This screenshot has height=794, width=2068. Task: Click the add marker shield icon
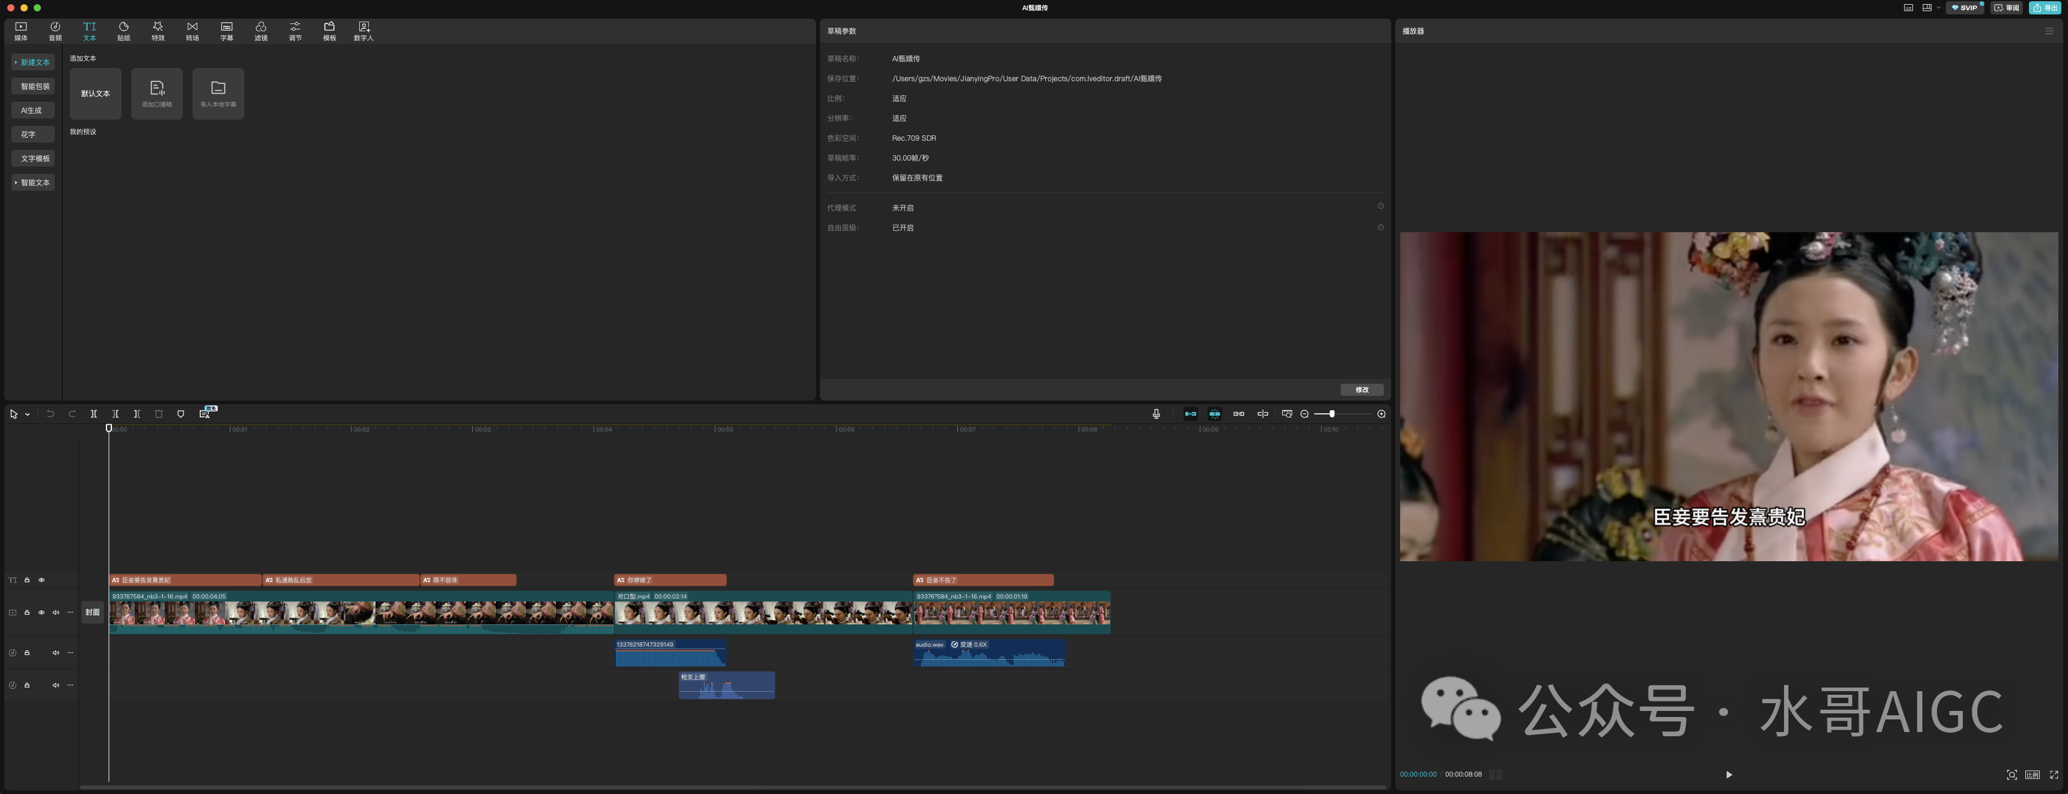181,414
